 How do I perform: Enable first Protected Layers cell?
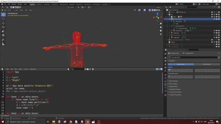[169, 76]
